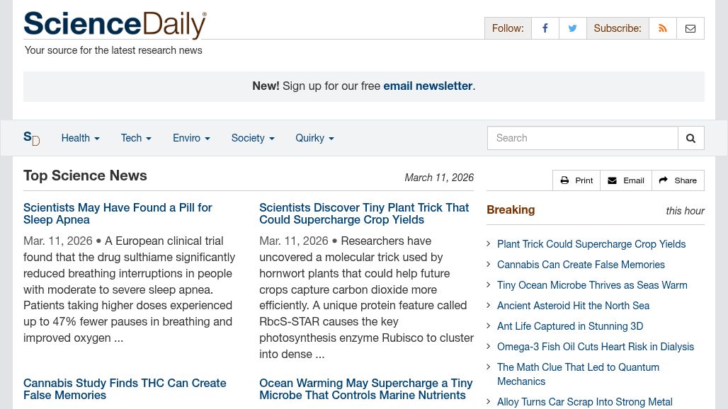Open 'Ant Life Captured in Stunning 3D'
728x409 pixels.
click(570, 326)
